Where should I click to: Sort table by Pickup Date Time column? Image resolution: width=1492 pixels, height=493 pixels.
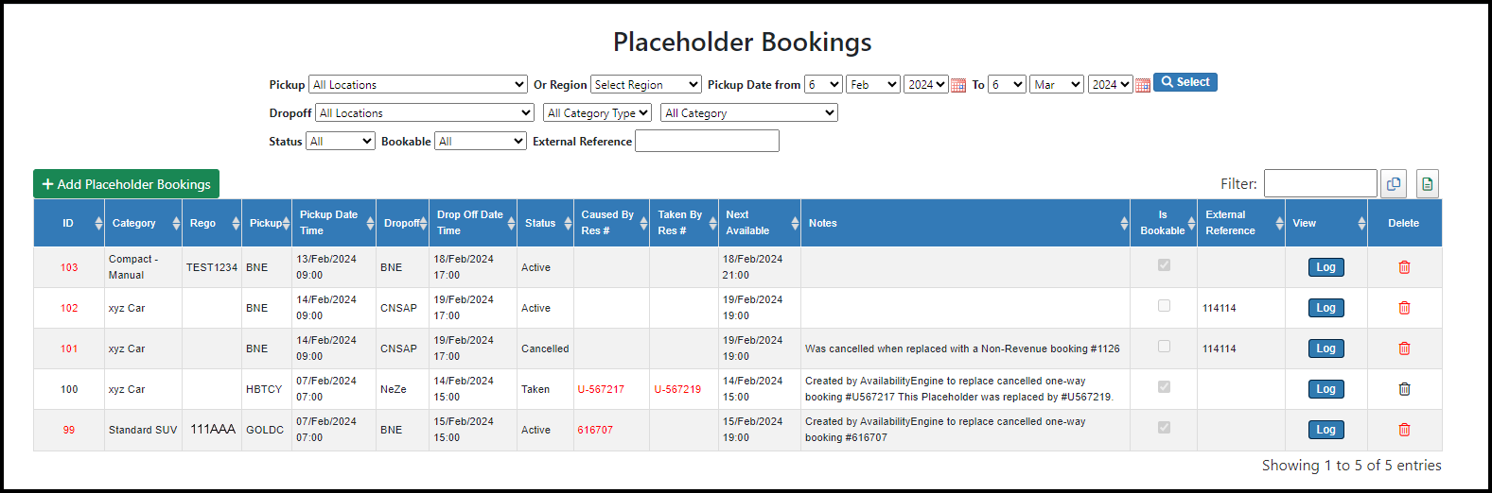[334, 223]
